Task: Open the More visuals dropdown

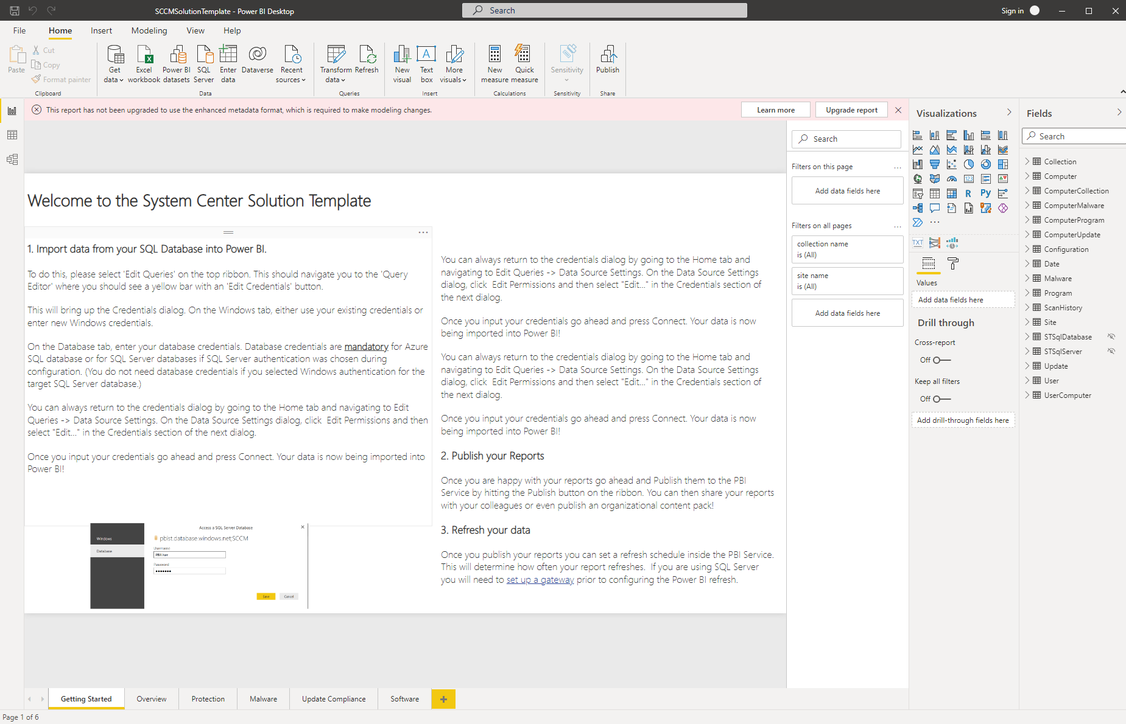Action: (454, 64)
